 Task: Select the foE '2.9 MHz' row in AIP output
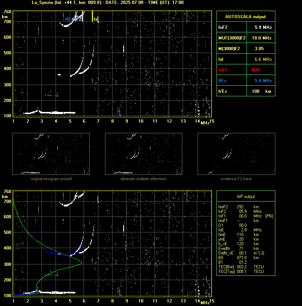240,230
